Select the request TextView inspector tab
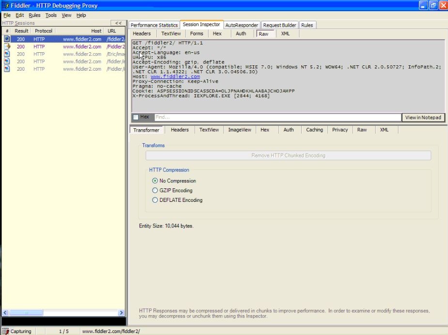 (x=171, y=34)
